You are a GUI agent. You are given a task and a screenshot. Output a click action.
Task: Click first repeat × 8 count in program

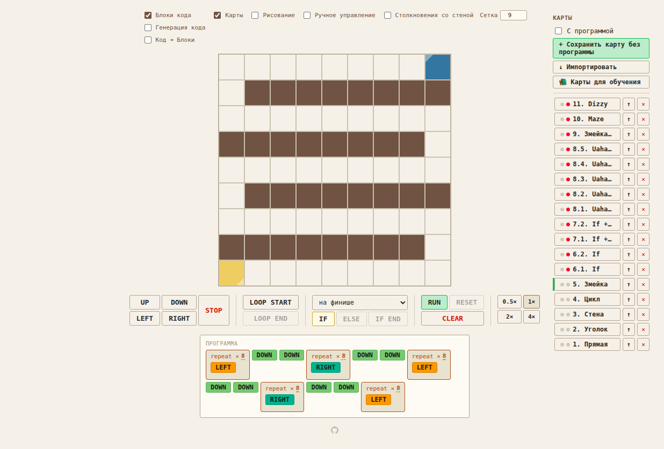click(x=243, y=356)
